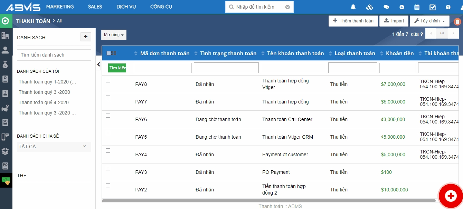Open the MARKETING menu
This screenshot has height=209, width=463.
(x=60, y=7)
